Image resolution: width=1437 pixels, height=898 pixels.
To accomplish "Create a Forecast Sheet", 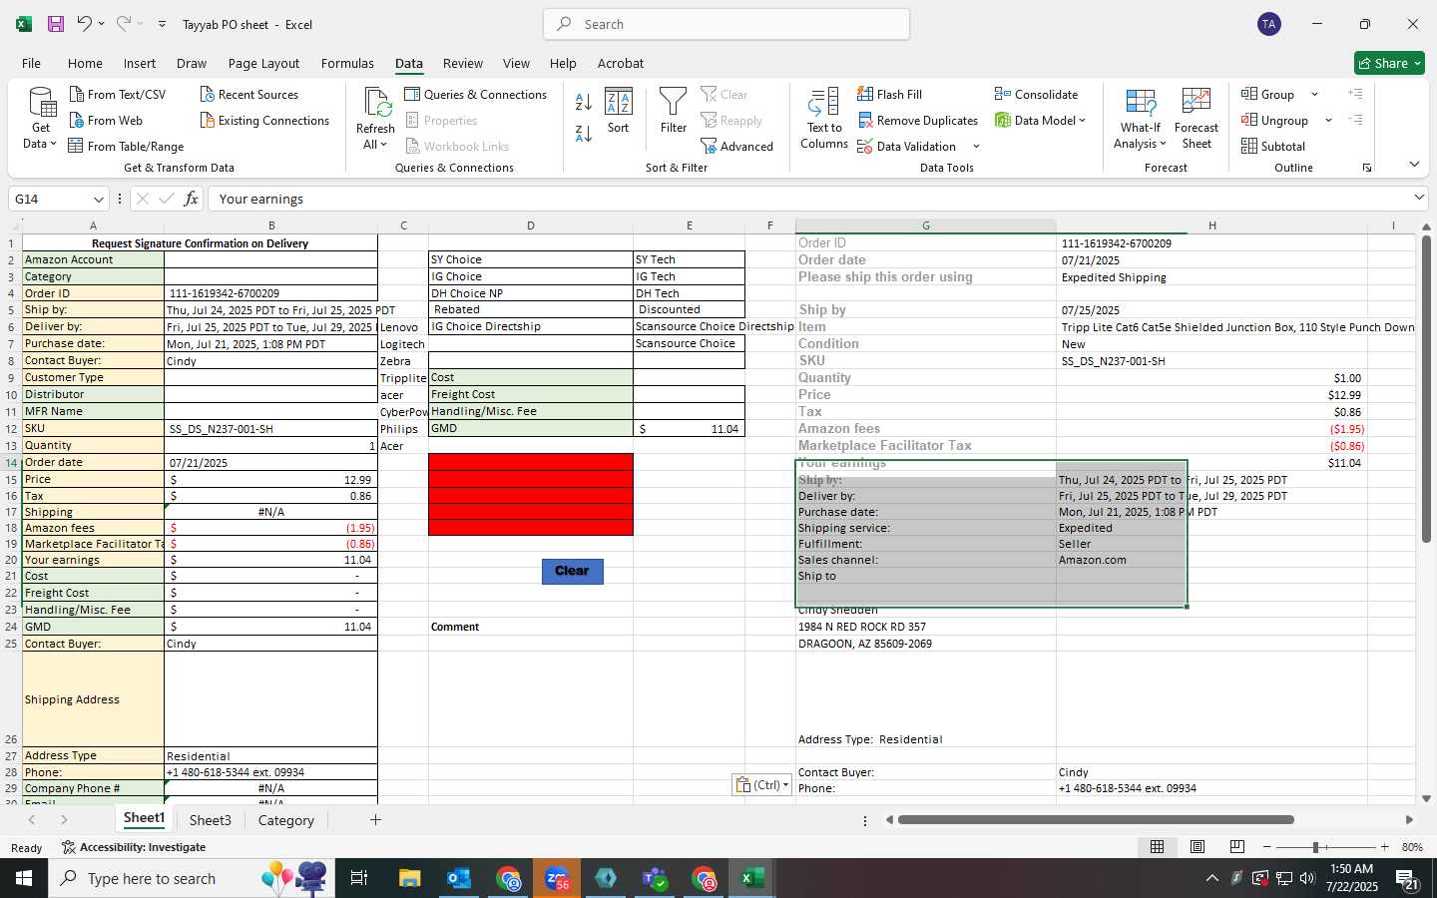I will pyautogui.click(x=1197, y=118).
